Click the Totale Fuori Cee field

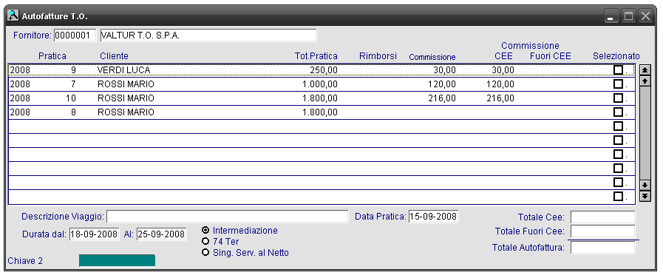(x=602, y=231)
